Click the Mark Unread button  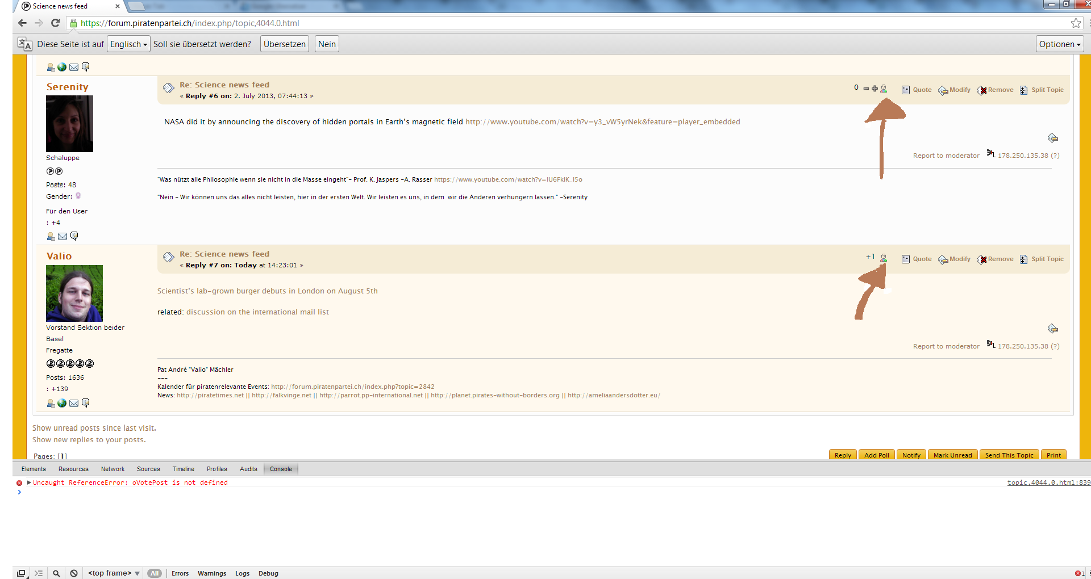(952, 455)
